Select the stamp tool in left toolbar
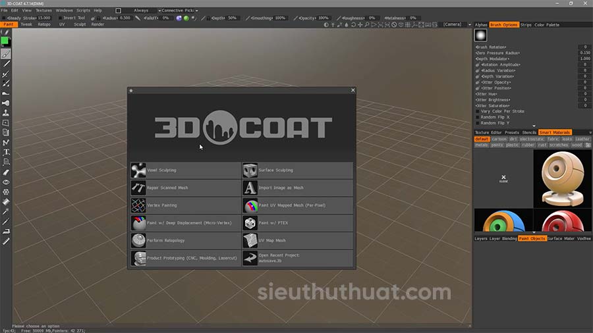This screenshot has width=593, height=333. tap(6, 113)
